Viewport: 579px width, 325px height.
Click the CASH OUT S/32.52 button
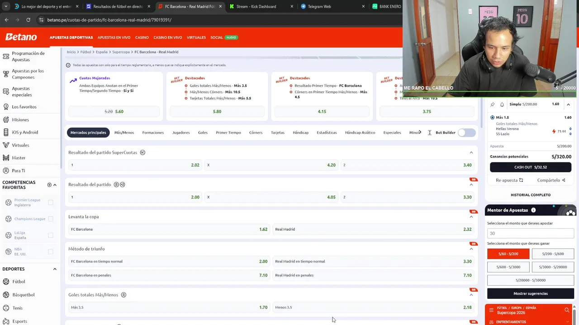click(x=531, y=167)
